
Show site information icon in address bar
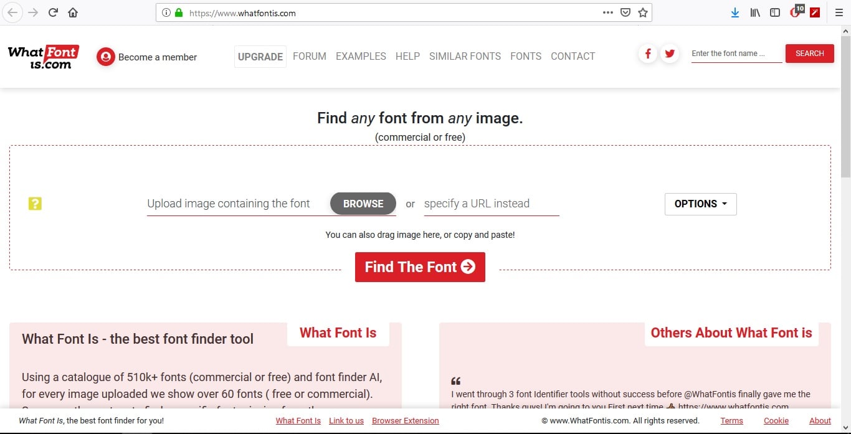pos(166,12)
